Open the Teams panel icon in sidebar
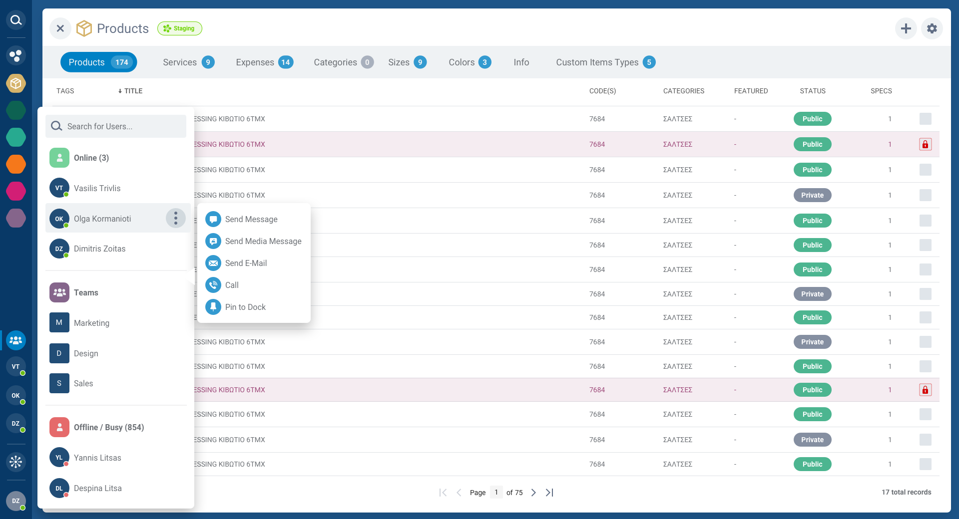This screenshot has height=519, width=959. pyautogui.click(x=15, y=340)
